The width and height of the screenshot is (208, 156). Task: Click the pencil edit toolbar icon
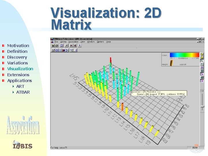point(66,46)
